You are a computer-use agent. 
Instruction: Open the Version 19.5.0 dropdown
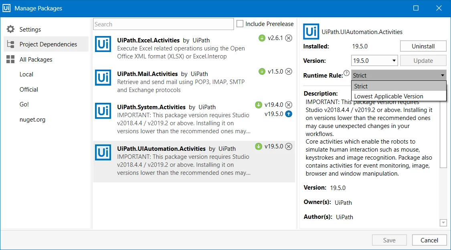(374, 60)
